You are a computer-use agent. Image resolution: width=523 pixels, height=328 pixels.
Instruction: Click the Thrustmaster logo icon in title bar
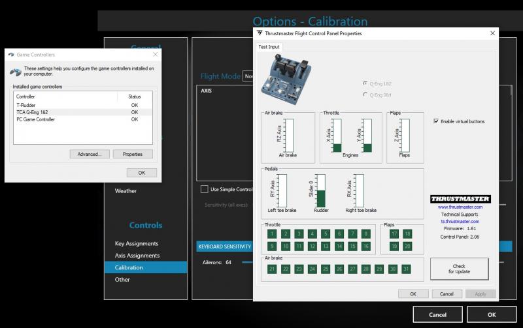point(260,33)
